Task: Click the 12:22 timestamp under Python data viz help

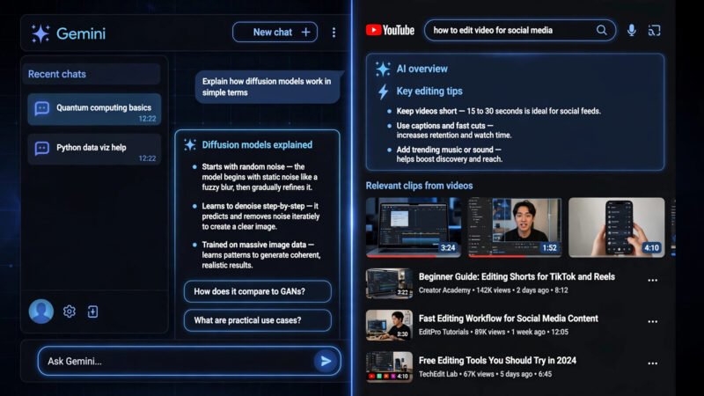Action: tap(147, 158)
